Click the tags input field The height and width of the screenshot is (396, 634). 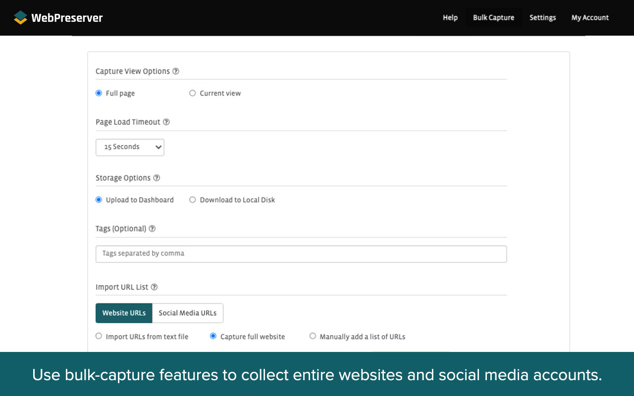point(301,253)
